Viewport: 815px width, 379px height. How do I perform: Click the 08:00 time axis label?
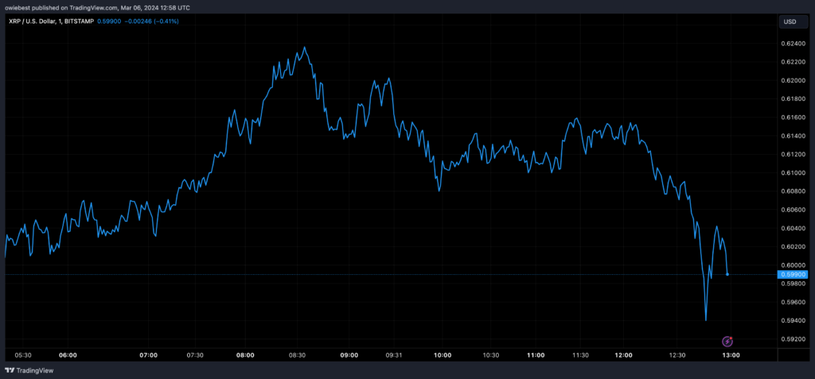(245, 354)
